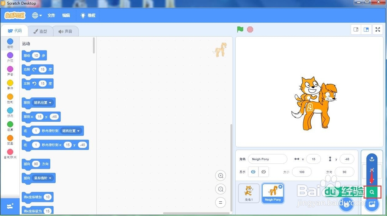Screen dimensions: 387x216
Task: Click the workspace horizontal scrollbar
Action: [x=196, y=213]
